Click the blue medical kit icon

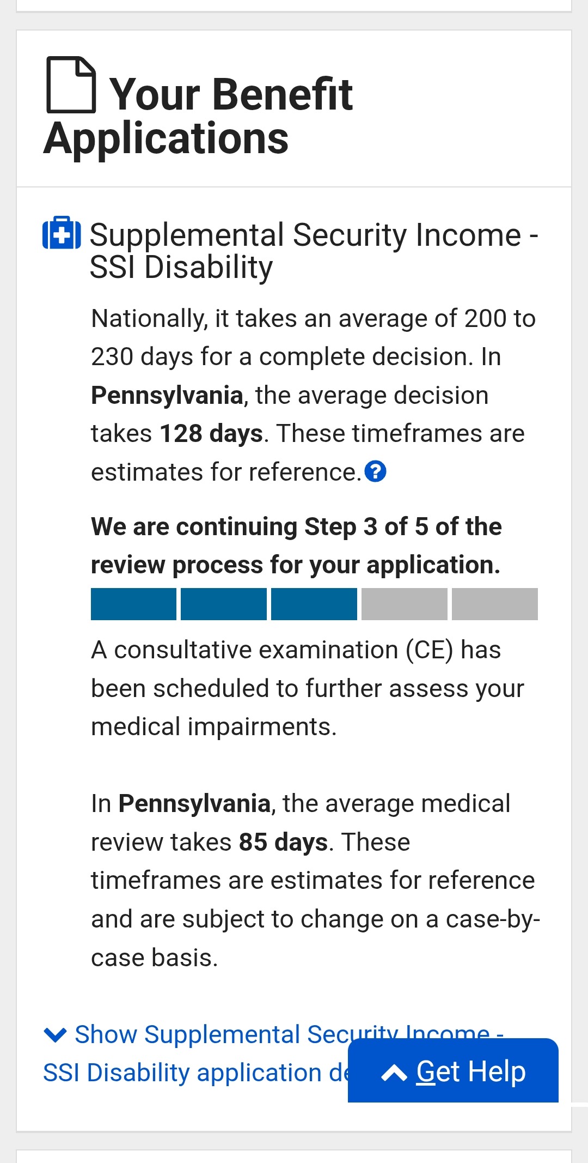[62, 233]
